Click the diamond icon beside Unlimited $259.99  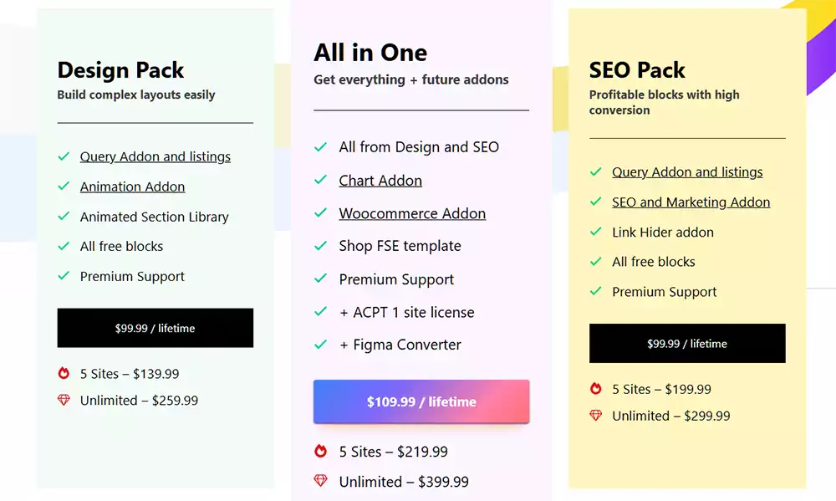tap(64, 401)
